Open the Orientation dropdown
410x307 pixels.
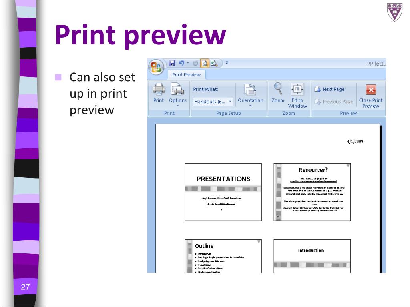coord(250,95)
